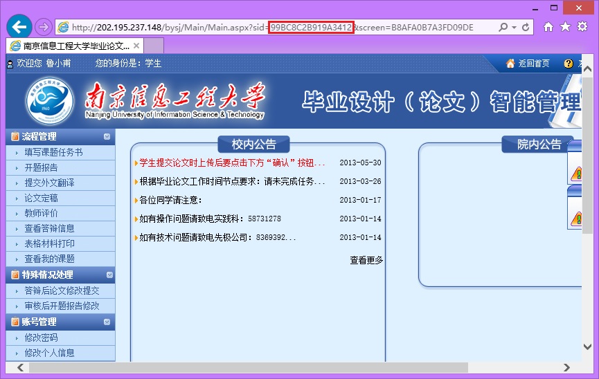Click the user icon beside 欢迎您
Screen dimensions: 599x379
click(x=10, y=64)
